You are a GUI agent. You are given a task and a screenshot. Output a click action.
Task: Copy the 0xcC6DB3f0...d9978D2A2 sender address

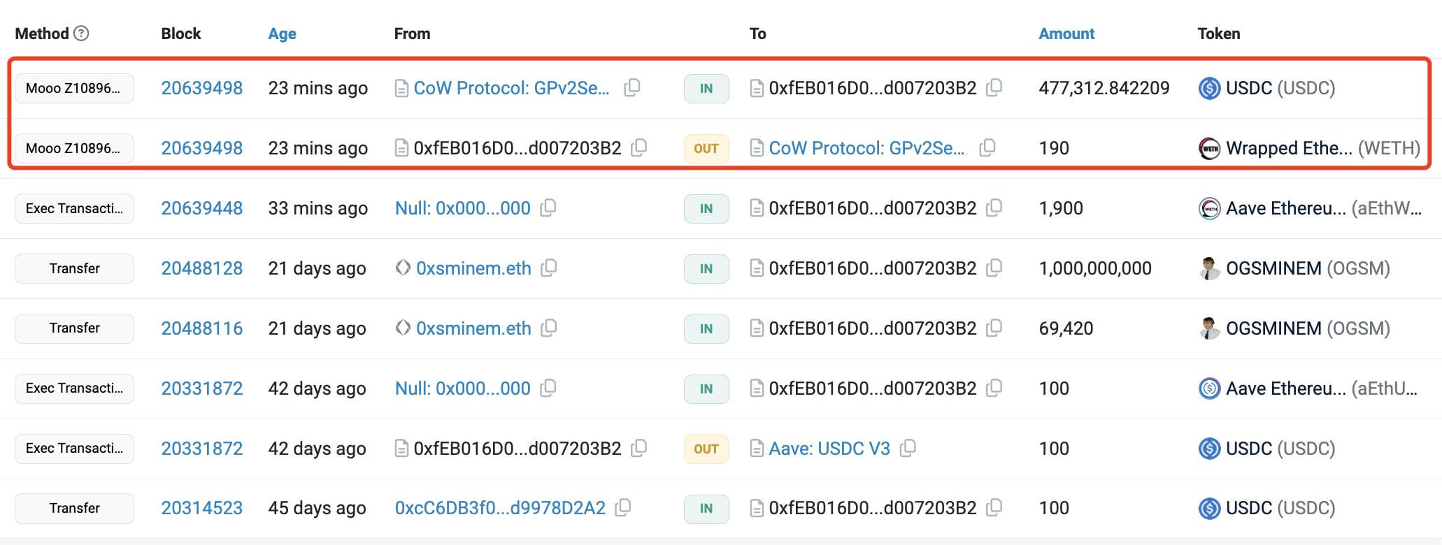click(623, 508)
